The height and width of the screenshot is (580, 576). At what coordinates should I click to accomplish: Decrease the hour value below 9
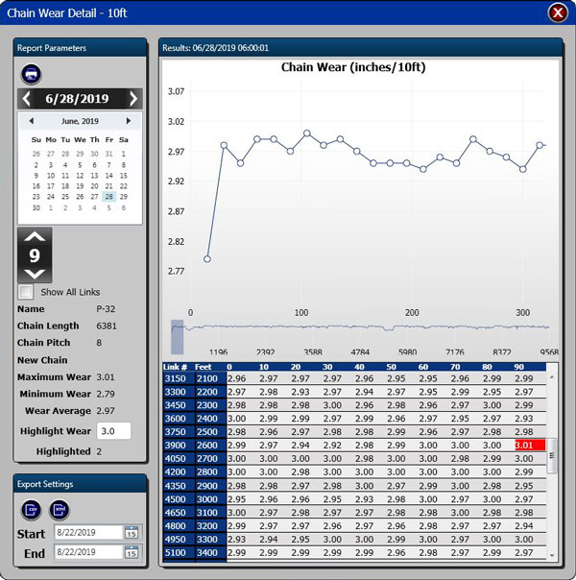pyautogui.click(x=35, y=275)
